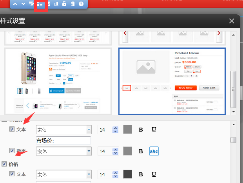Toggle underline for market price text row

(x=154, y=130)
